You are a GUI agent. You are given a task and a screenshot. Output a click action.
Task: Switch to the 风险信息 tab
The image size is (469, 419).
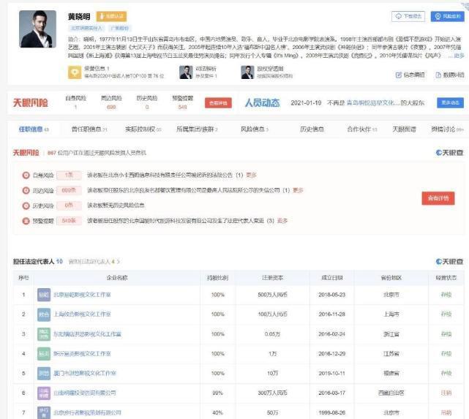coord(255,129)
